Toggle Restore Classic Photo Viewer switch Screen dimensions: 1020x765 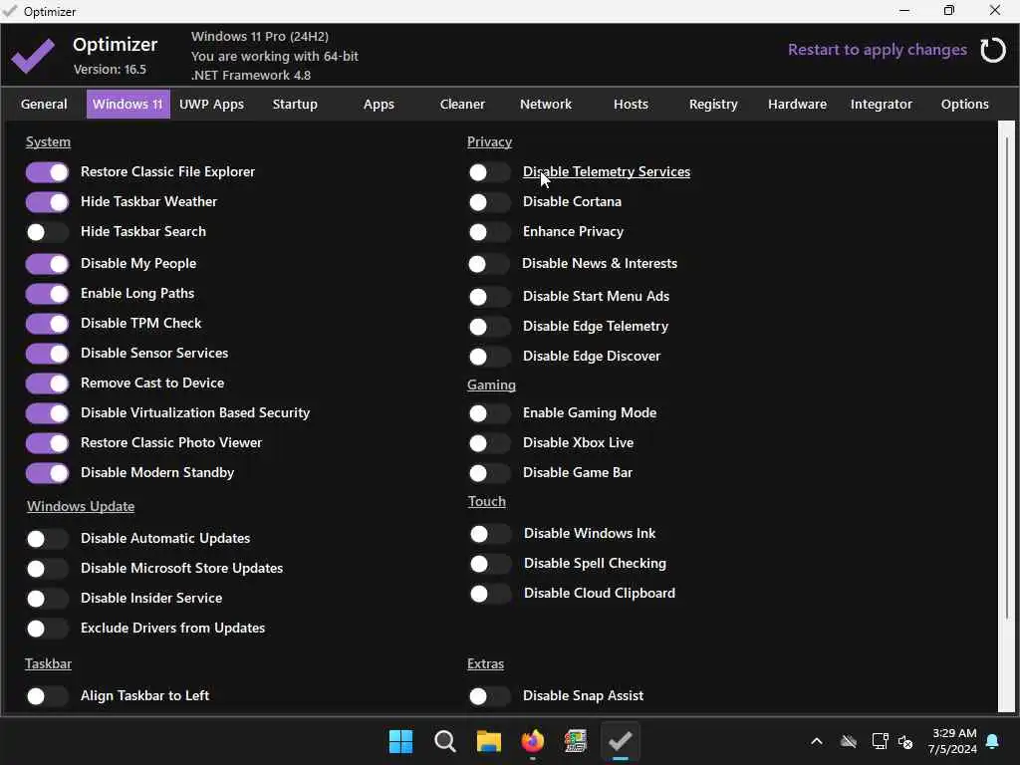[47, 443]
